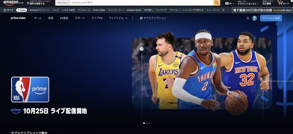Click the Amazon.co.jp logo
The width and height of the screenshot is (293, 134).
(13, 3)
